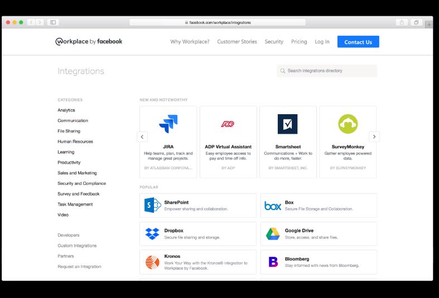Open the SurveyMonkey card title
Viewport: 439px width, 298px height.
pyautogui.click(x=348, y=146)
